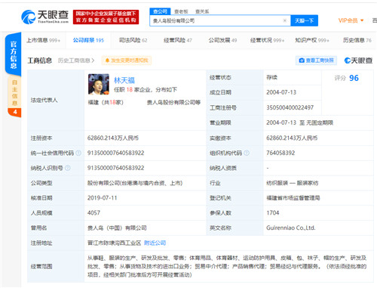This screenshot has width=377, height=288.
Task: Click the help icon beside 纳税人识别号
Action: (x=68, y=168)
